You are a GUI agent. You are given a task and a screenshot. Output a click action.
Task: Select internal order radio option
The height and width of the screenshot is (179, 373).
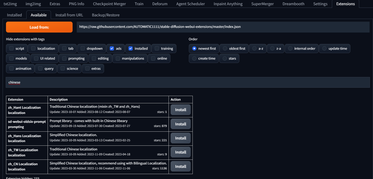pyautogui.click(x=290, y=48)
